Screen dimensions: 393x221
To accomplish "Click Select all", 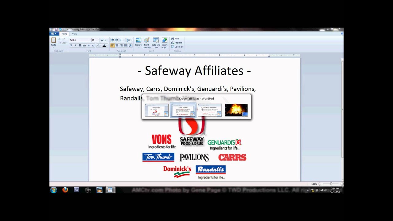I will pos(177,47).
